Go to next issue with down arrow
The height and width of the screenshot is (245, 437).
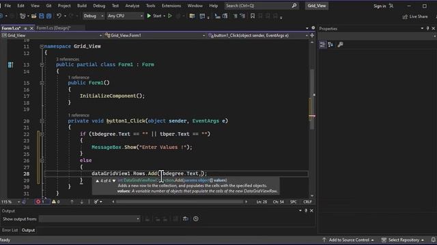click(82, 202)
